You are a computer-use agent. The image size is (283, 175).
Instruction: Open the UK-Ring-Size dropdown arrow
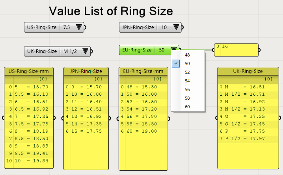(x=86, y=51)
